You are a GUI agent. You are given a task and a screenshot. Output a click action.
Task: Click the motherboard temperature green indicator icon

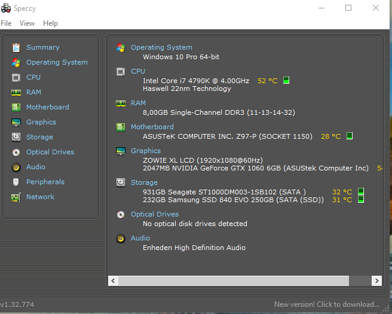[350, 136]
